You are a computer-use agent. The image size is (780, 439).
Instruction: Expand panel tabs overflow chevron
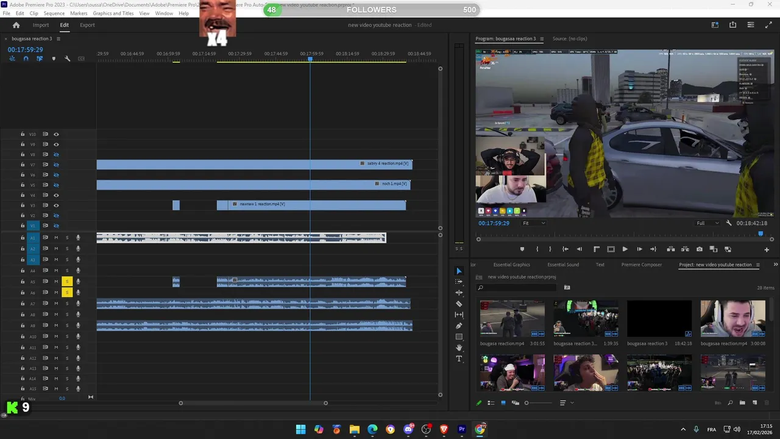[x=775, y=265]
